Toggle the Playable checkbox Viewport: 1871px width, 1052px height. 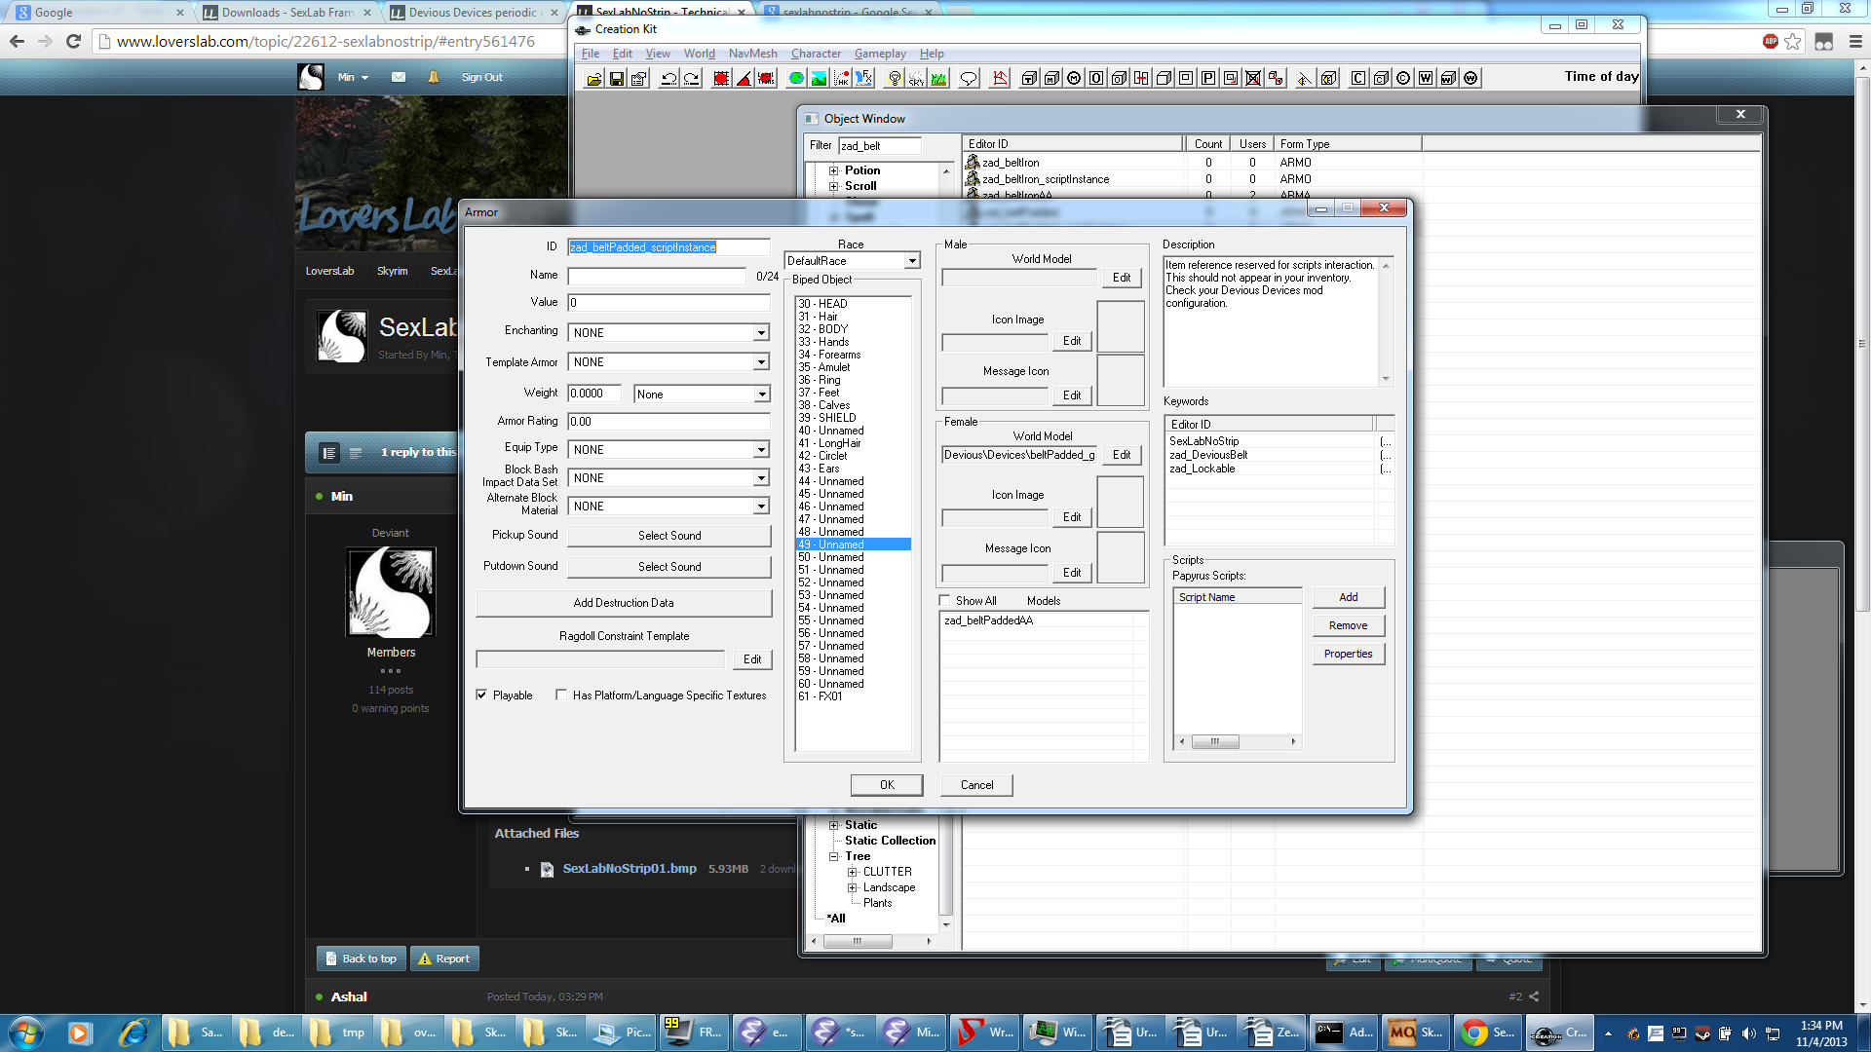481,695
